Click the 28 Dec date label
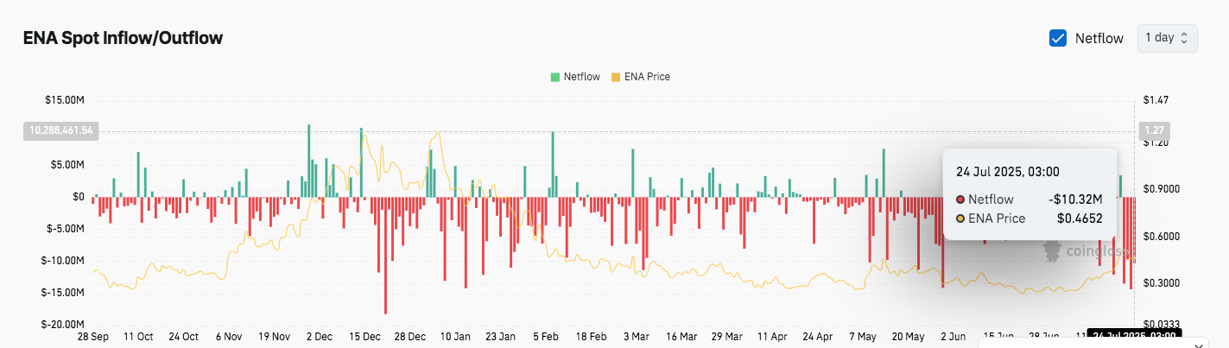 point(410,336)
